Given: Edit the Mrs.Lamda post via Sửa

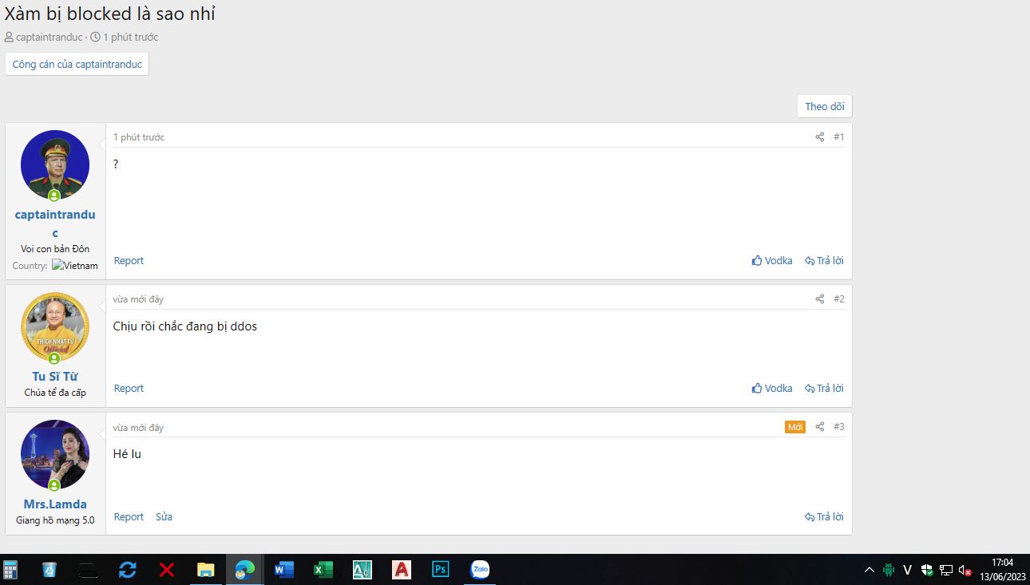Looking at the screenshot, I should (164, 517).
